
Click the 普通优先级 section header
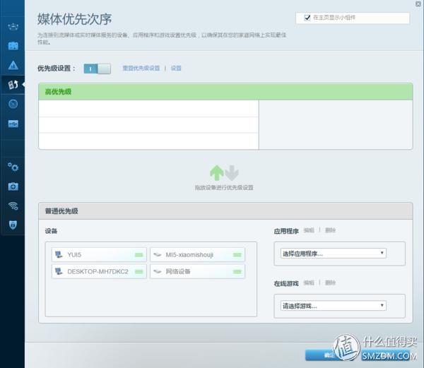225,210
